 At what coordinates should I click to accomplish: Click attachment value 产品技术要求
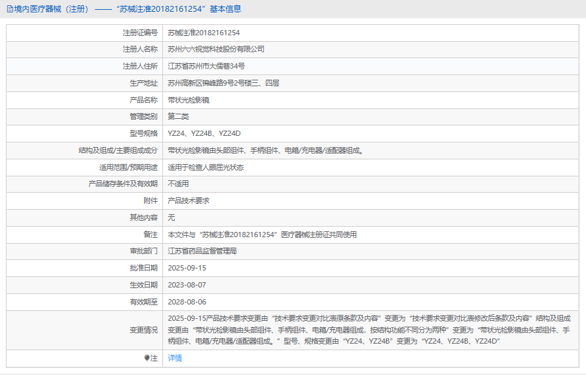pyautogui.click(x=189, y=201)
